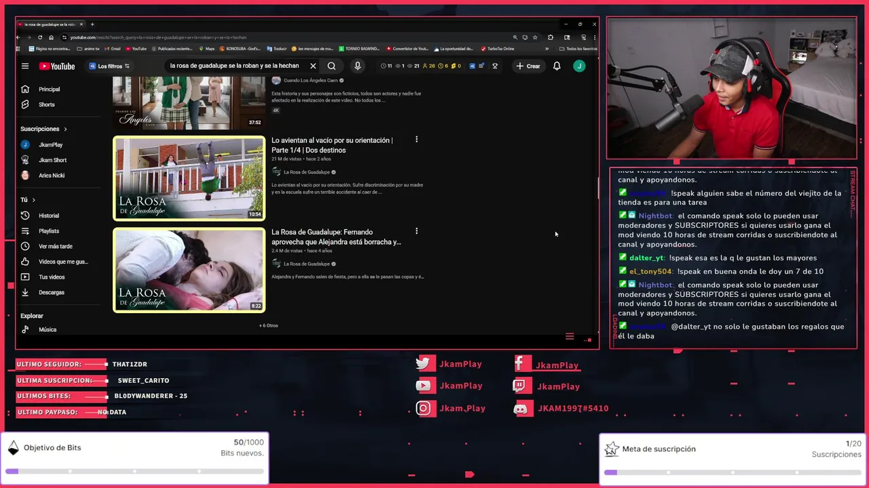Image resolution: width=869 pixels, height=488 pixels.
Task: Click the Instagram Jkam.Play icon
Action: (425, 408)
